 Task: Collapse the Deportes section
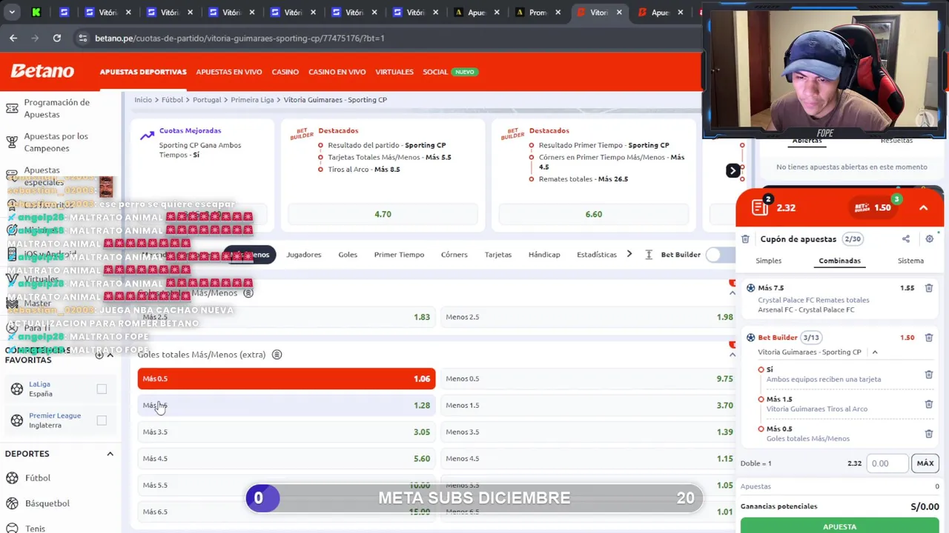110,454
